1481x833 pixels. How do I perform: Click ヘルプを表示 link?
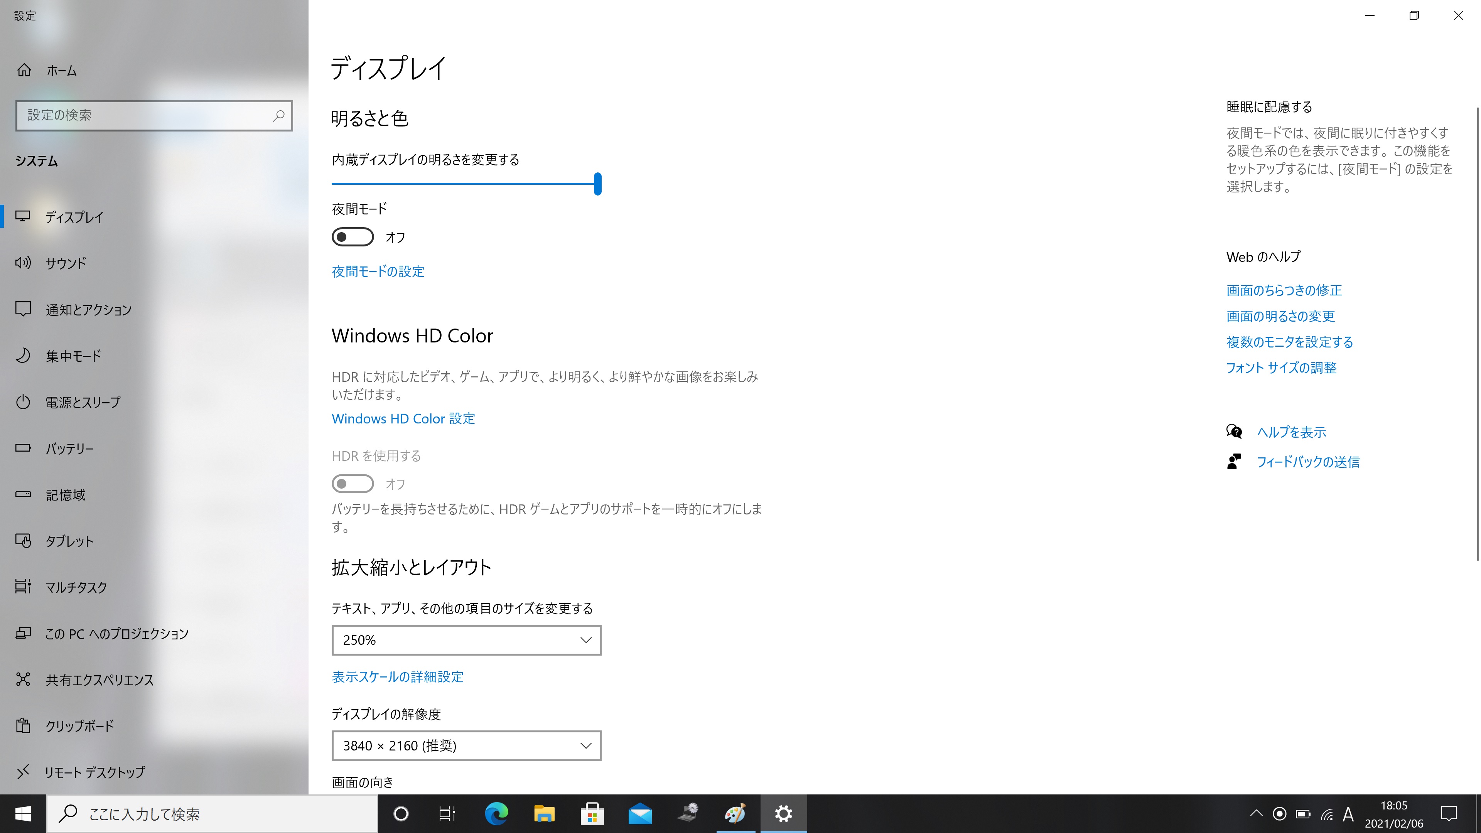[1291, 432]
